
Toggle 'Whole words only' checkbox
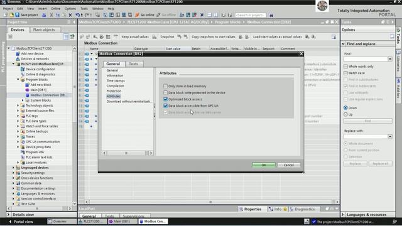tap(345, 67)
